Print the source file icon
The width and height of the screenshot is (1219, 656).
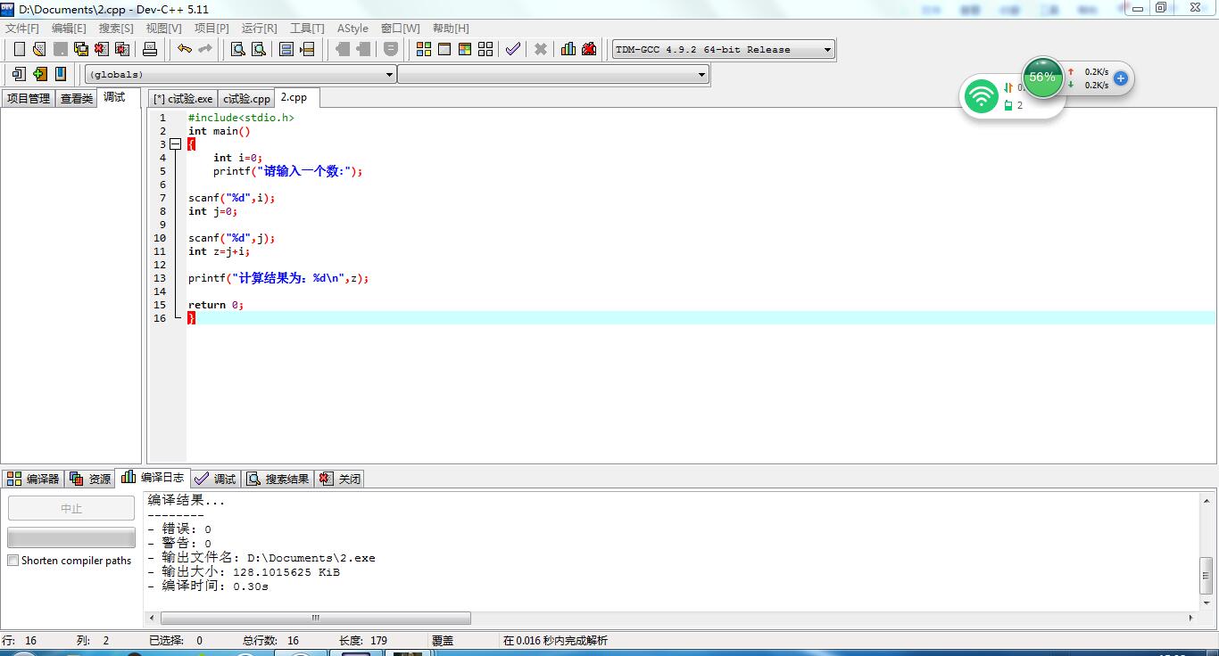150,49
